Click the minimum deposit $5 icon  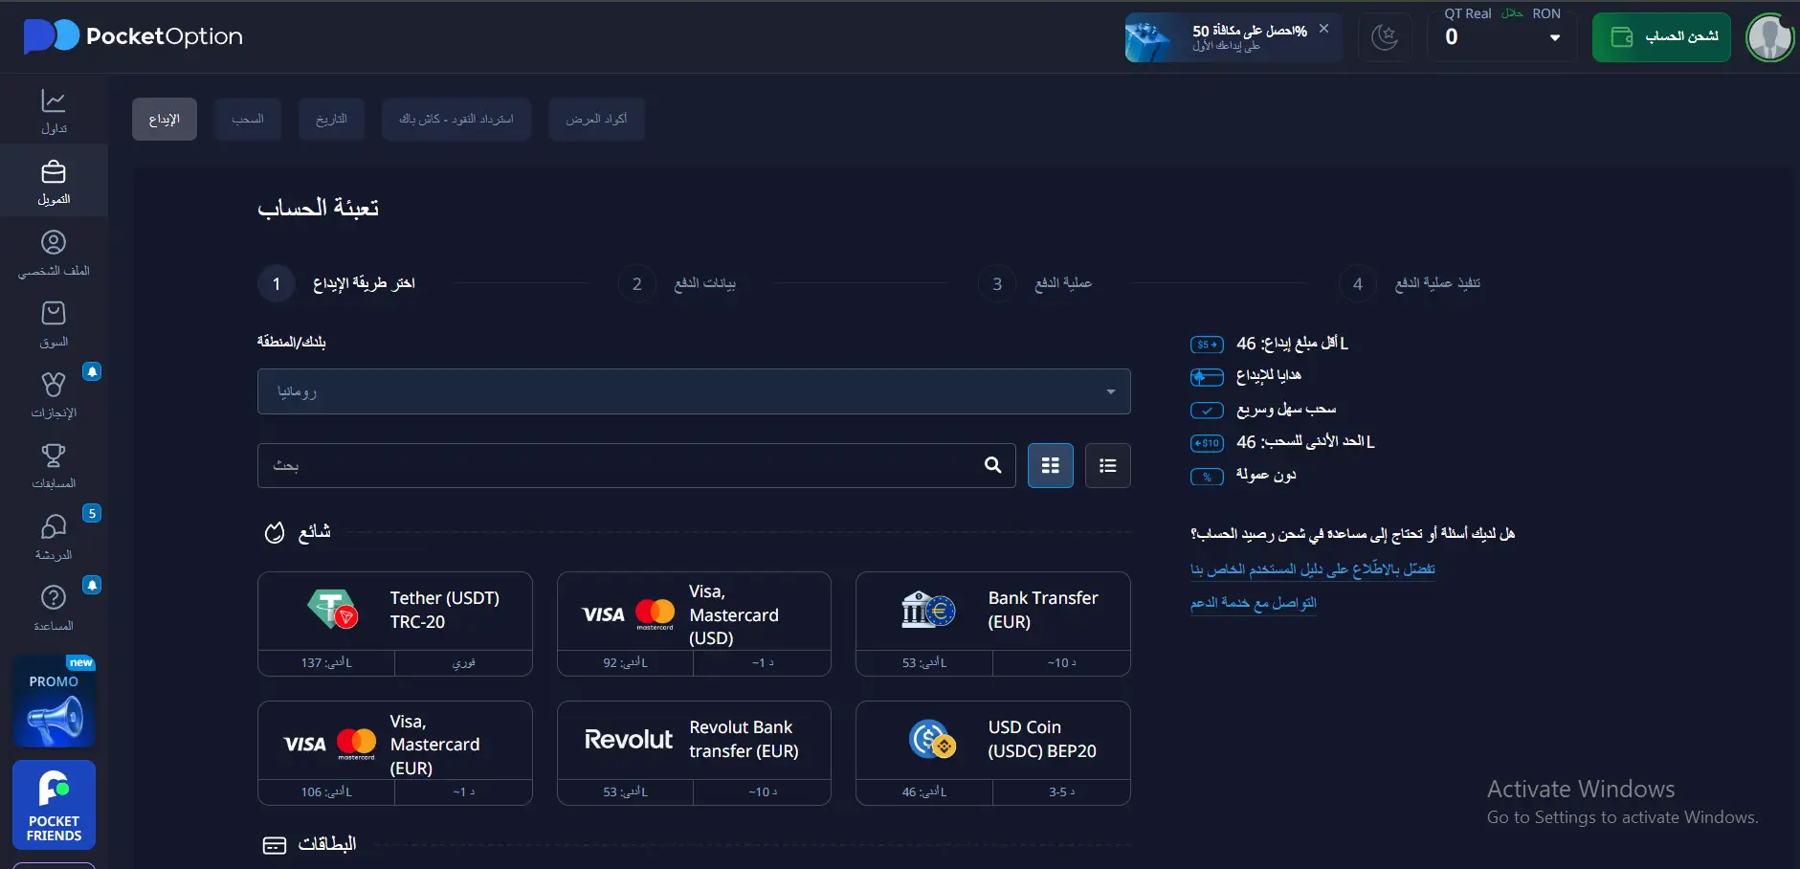click(1207, 345)
